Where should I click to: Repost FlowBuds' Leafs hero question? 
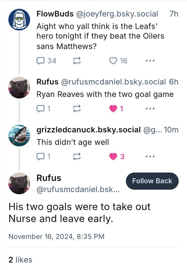(x=77, y=61)
